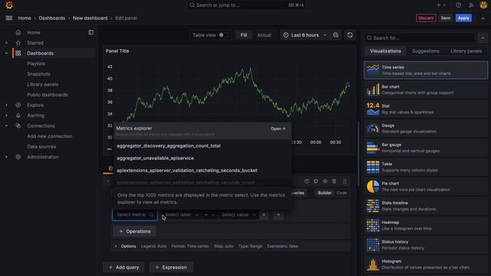Click the Alerting bell icon
The image size is (491, 276).
pyautogui.click(x=18, y=116)
